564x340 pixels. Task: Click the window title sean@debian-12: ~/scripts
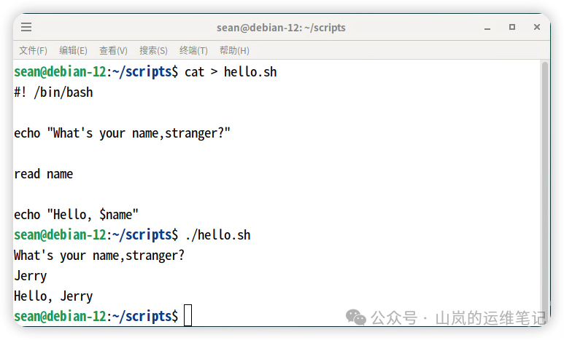click(x=281, y=28)
